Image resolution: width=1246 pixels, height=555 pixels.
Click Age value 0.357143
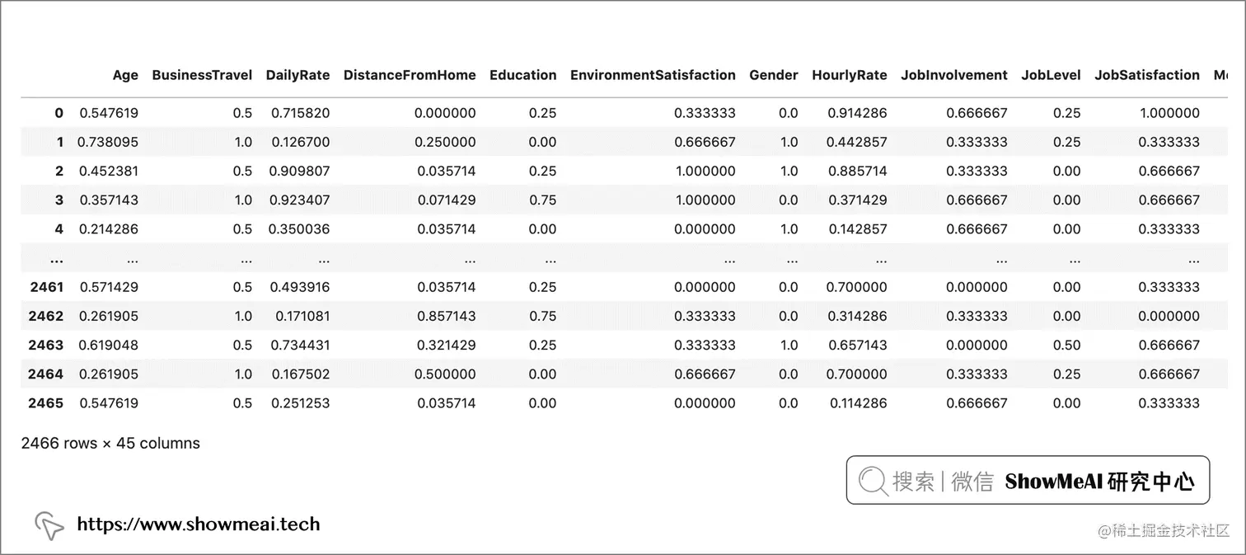pyautogui.click(x=109, y=200)
